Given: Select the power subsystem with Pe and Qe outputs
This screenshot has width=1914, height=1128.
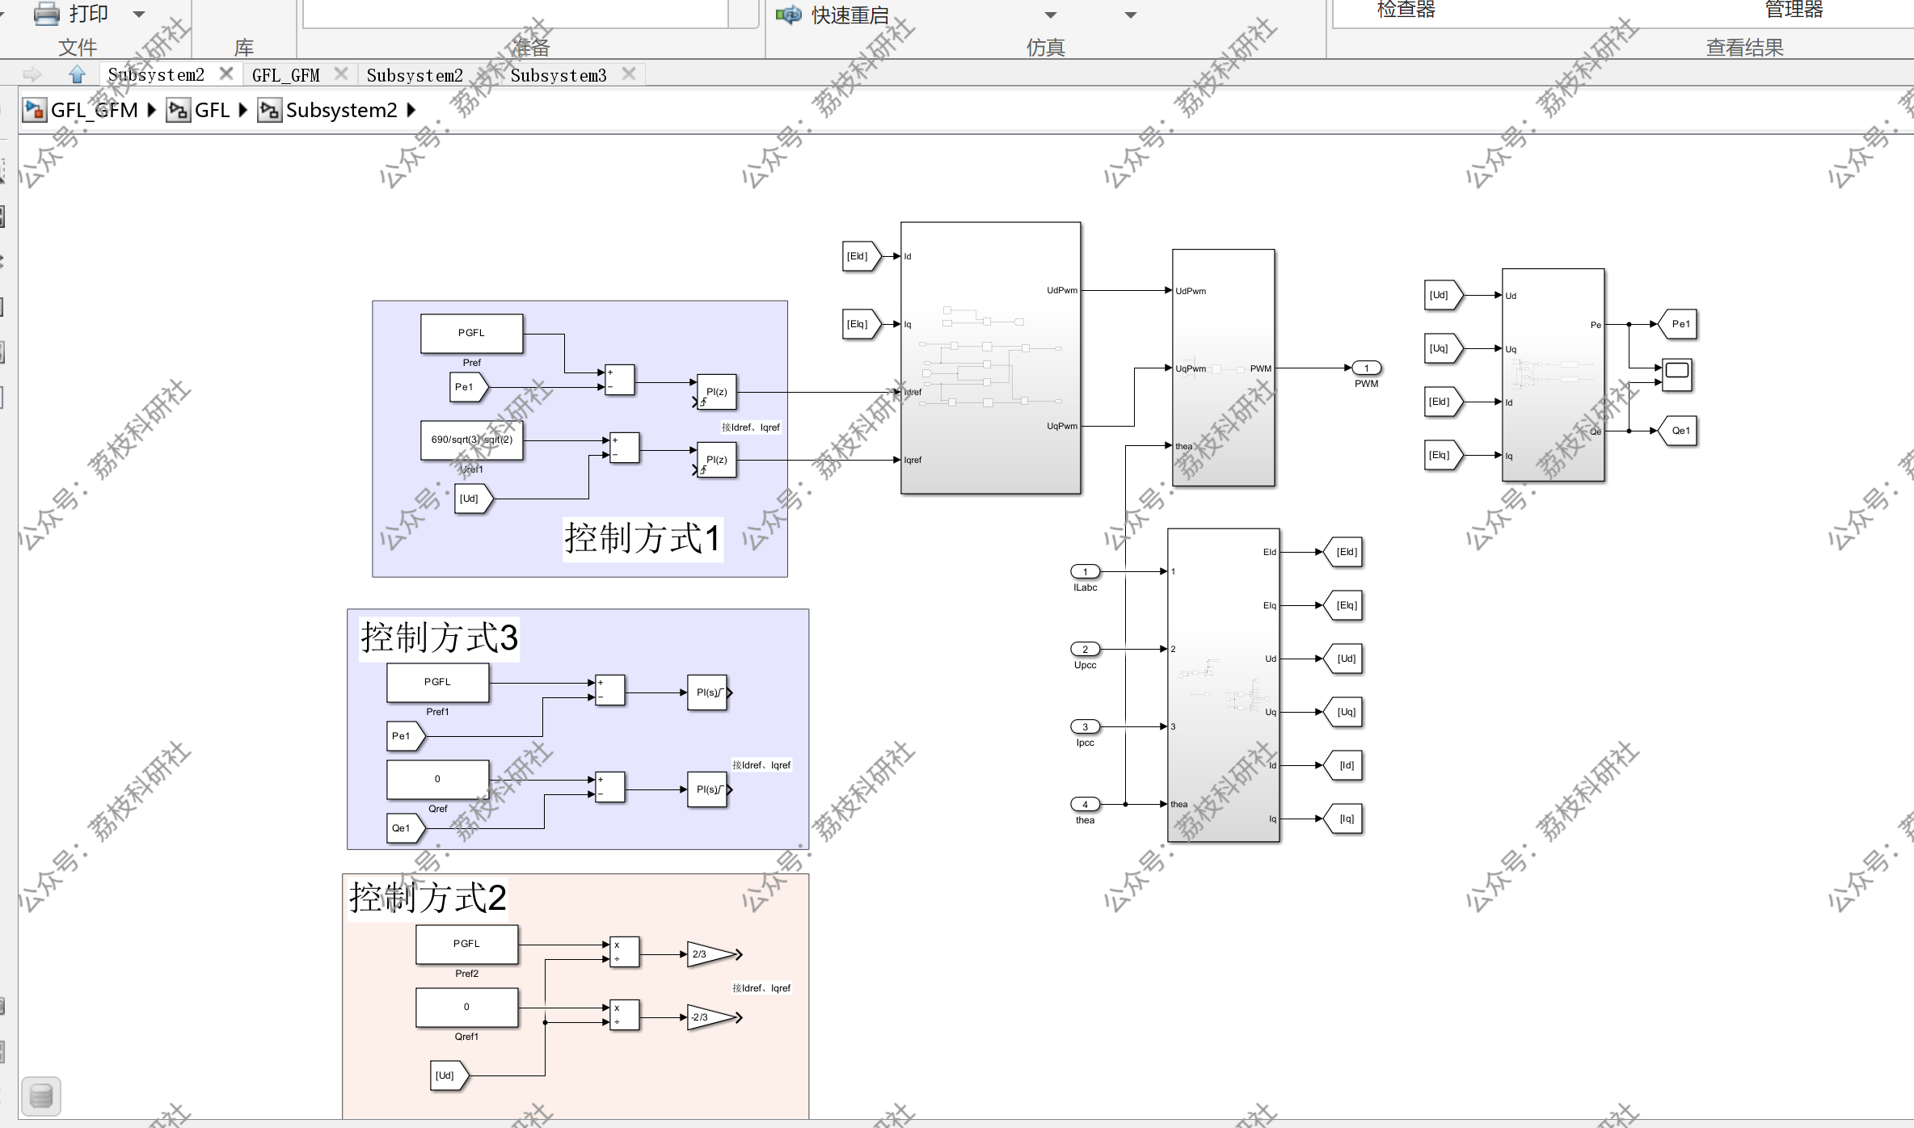Looking at the screenshot, I should pyautogui.click(x=1553, y=375).
